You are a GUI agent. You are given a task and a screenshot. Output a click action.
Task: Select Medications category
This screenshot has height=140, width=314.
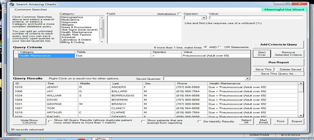pyautogui.click(x=70, y=20)
